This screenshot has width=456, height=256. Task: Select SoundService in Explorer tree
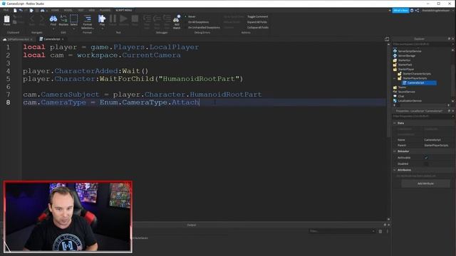[406, 92]
